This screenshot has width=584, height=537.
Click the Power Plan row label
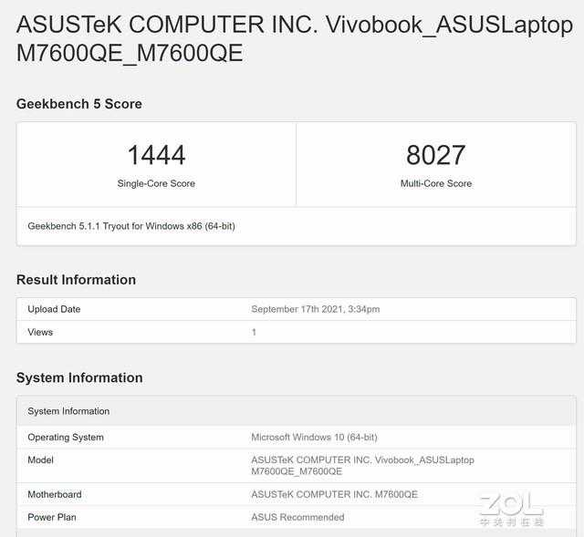pos(52,517)
